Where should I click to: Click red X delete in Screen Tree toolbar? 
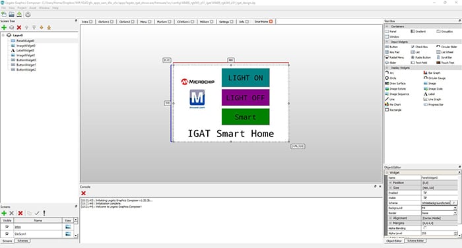(x=19, y=28)
